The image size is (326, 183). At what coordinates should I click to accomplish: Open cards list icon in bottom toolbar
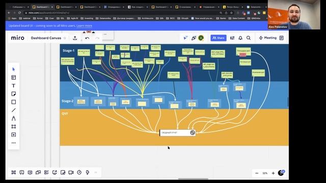coord(46,172)
